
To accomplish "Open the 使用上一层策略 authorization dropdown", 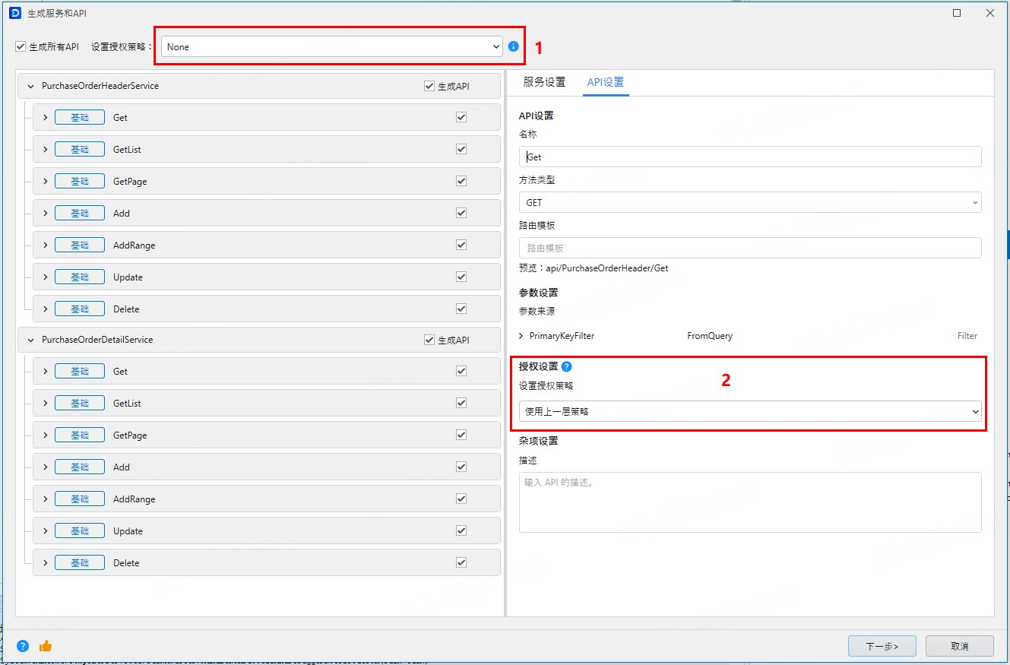I will point(749,412).
